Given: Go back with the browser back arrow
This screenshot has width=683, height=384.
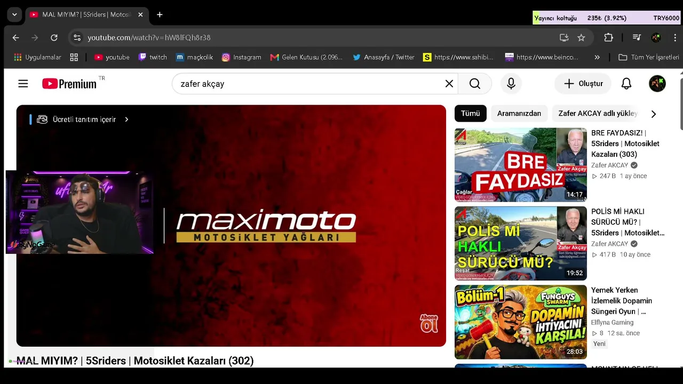Looking at the screenshot, I should coord(15,37).
